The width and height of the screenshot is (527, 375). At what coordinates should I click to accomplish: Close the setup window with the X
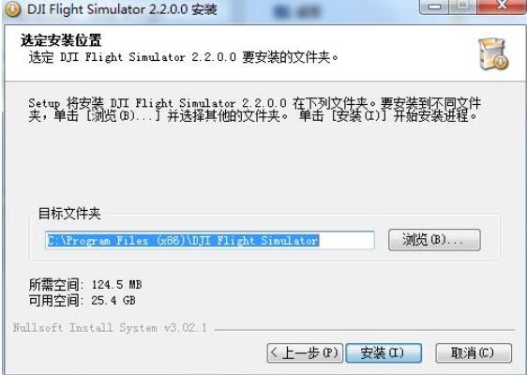click(502, 7)
